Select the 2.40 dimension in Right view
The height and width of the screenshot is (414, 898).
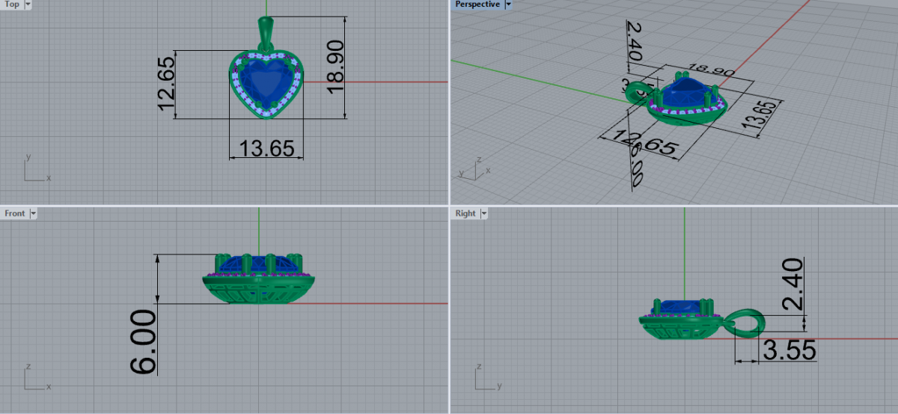click(790, 284)
